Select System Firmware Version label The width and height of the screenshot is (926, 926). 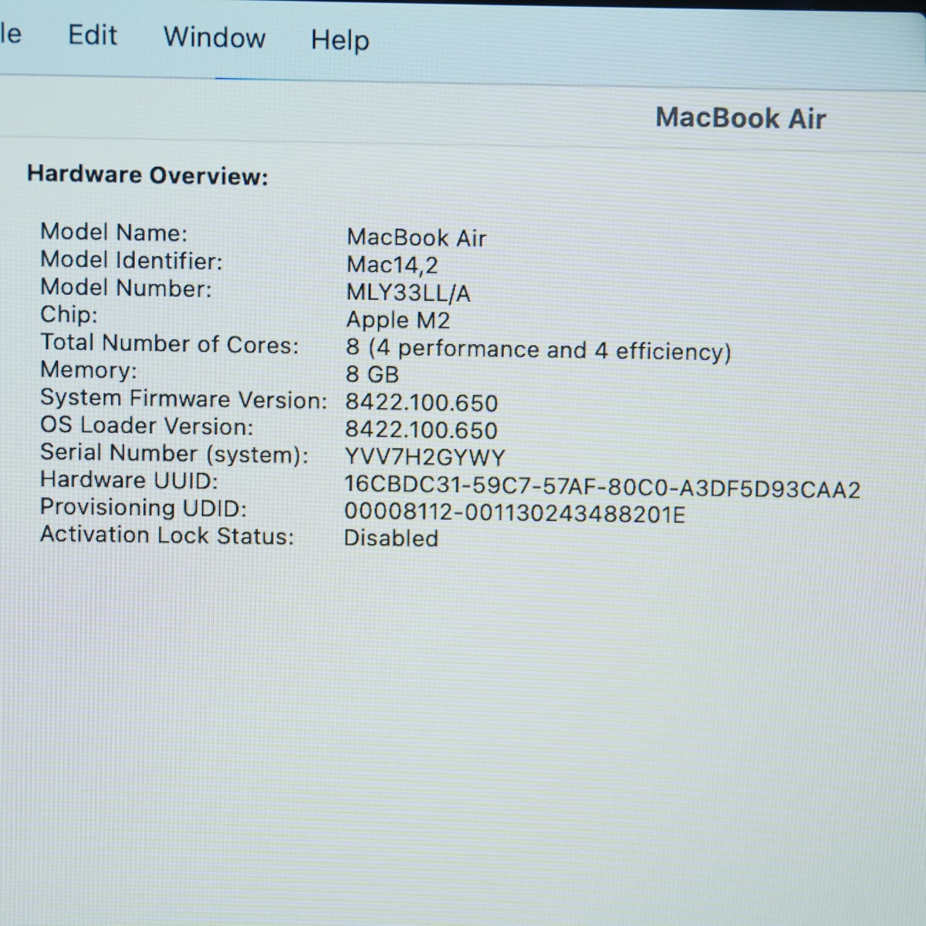click(184, 399)
